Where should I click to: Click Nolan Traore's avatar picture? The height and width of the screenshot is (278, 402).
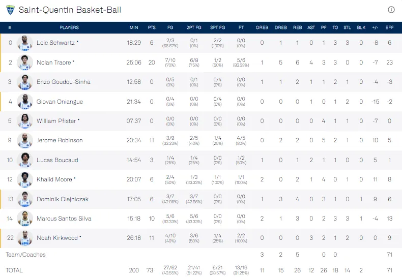pos(24,63)
